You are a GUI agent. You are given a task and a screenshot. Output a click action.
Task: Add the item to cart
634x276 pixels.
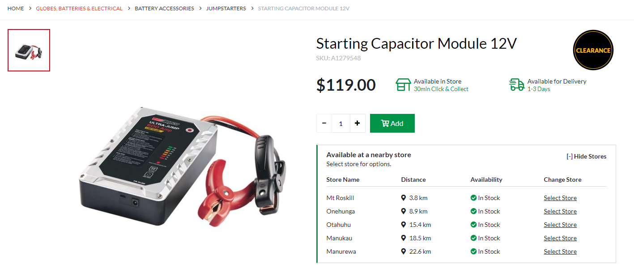click(x=392, y=123)
